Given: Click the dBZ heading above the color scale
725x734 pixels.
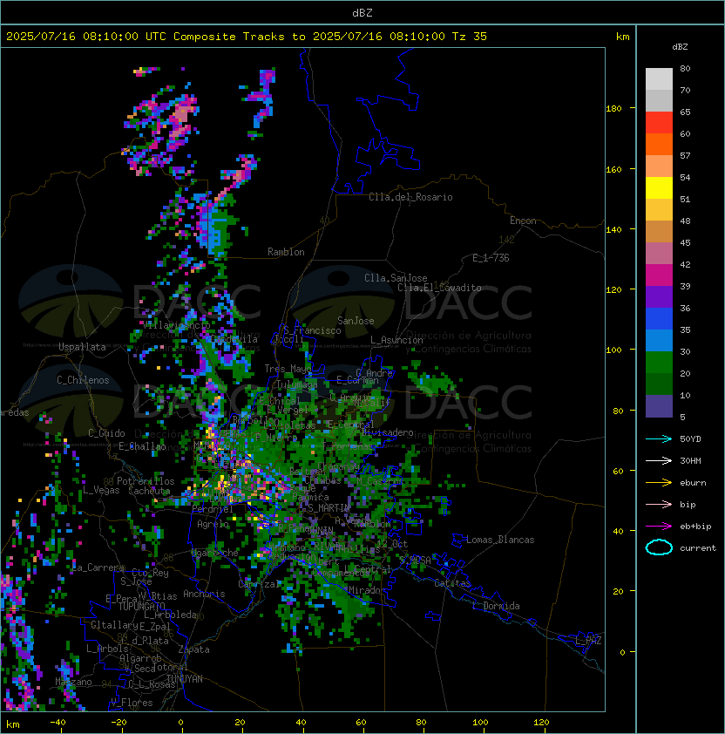Looking at the screenshot, I should (680, 47).
